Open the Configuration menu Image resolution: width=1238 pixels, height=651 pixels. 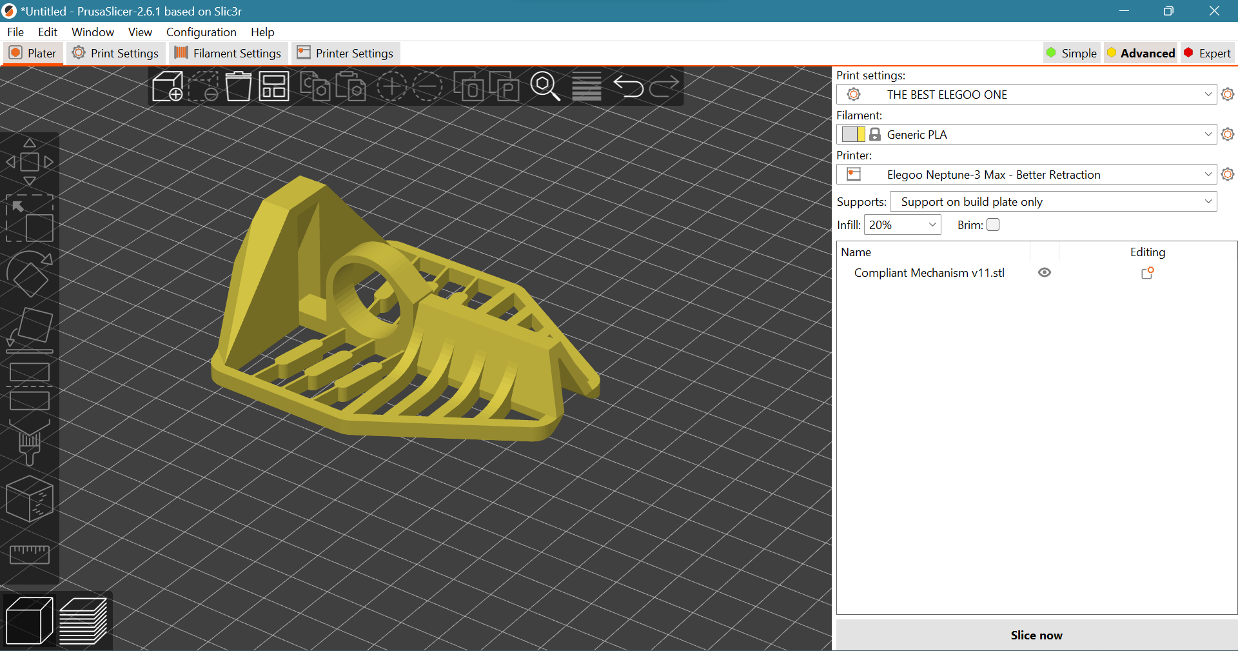click(x=201, y=32)
